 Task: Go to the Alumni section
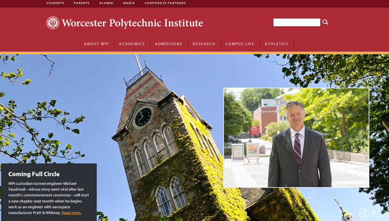(x=106, y=3)
